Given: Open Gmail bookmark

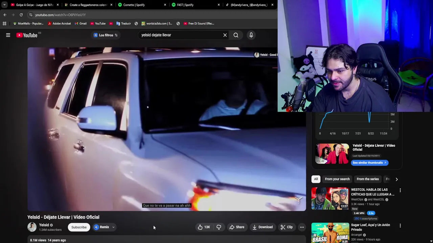Looking at the screenshot, I should click(x=81, y=24).
